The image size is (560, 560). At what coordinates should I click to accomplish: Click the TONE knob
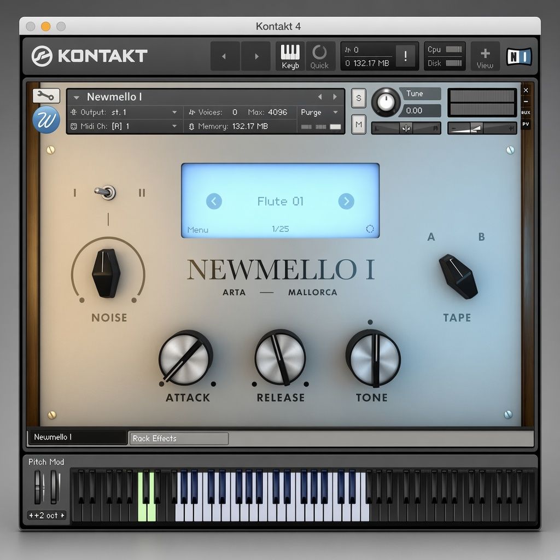pyautogui.click(x=373, y=359)
